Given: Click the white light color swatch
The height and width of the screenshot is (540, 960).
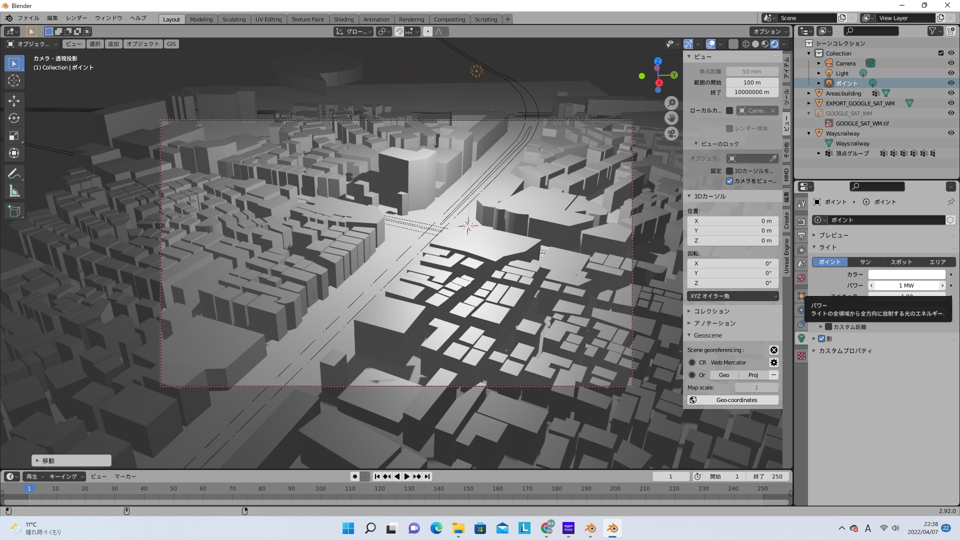Looking at the screenshot, I should [906, 274].
